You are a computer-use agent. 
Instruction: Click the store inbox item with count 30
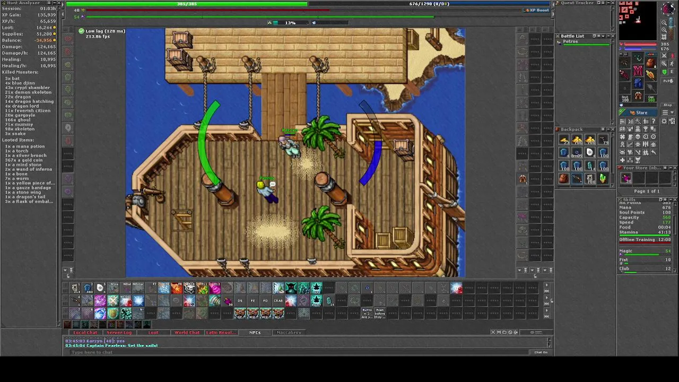click(x=626, y=178)
